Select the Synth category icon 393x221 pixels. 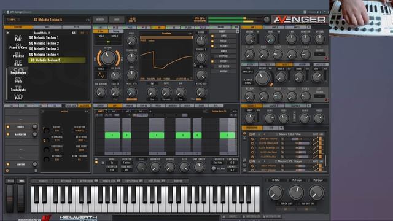[x=18, y=80]
